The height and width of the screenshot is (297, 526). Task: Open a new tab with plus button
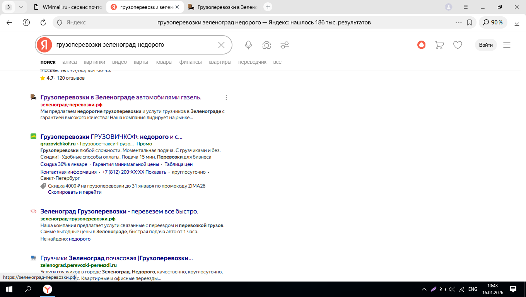pyautogui.click(x=268, y=7)
